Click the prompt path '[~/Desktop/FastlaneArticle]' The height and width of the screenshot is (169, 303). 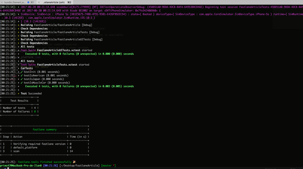(79, 166)
